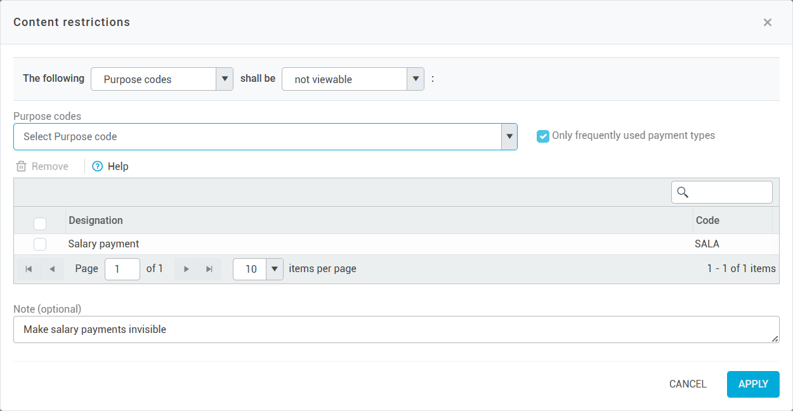The width and height of the screenshot is (793, 411).
Task: Go to previous page arrow
Action: point(52,269)
